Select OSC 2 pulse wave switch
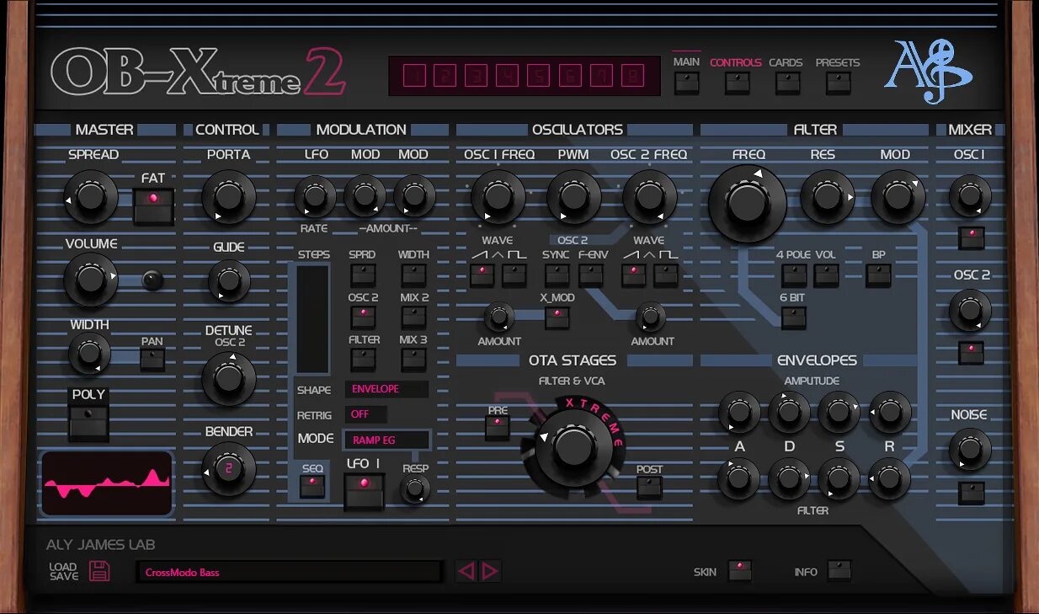1039x614 pixels. pos(666,275)
